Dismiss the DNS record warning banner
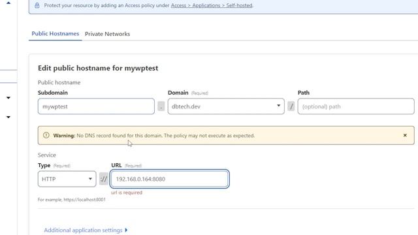Image resolution: width=418 pixels, height=235 pixels. pyautogui.click(x=405, y=135)
